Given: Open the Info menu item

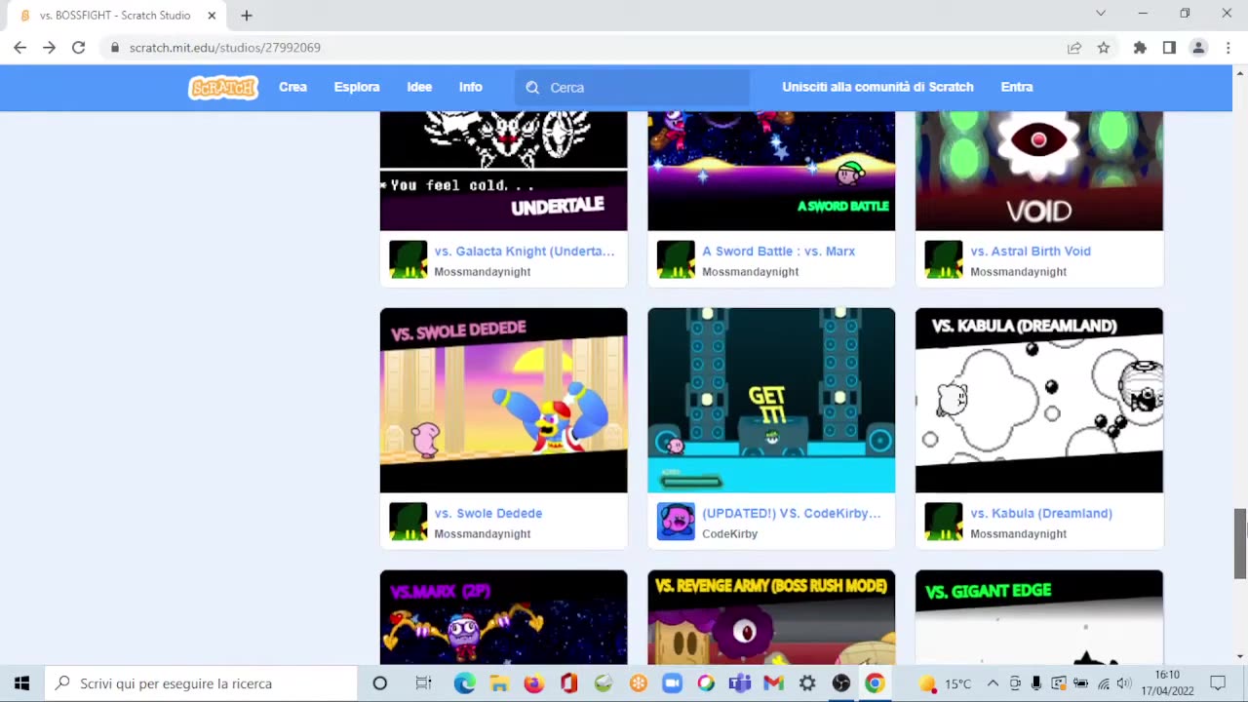Looking at the screenshot, I should coord(471,88).
